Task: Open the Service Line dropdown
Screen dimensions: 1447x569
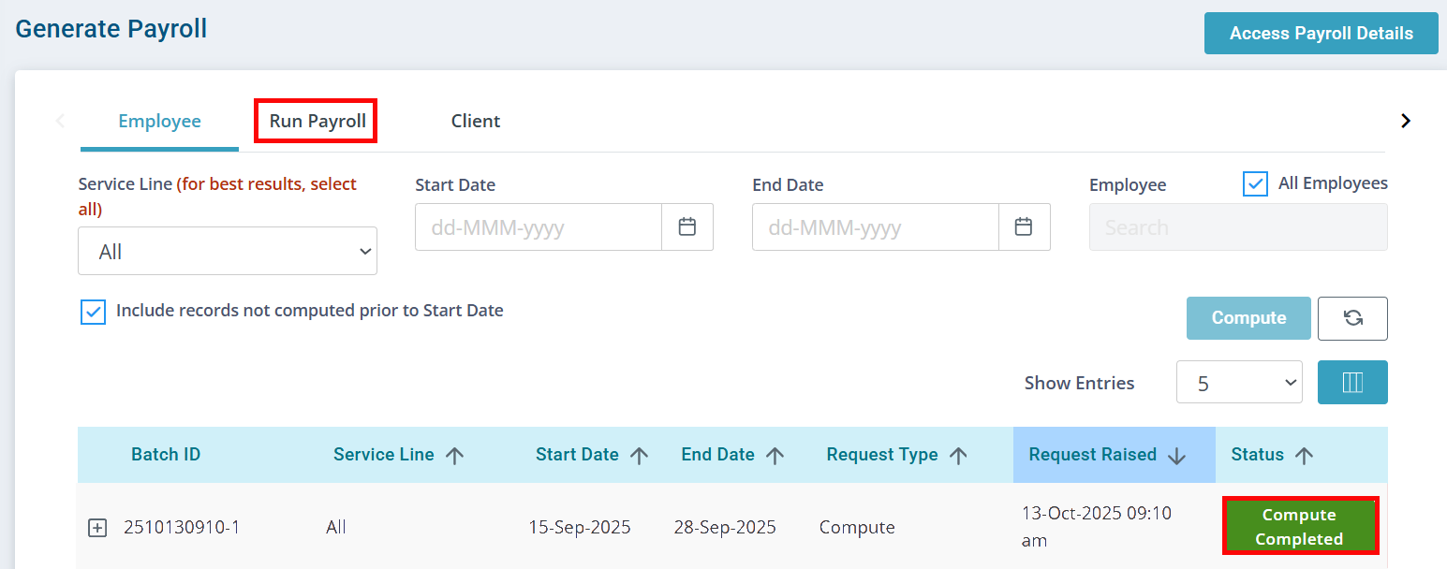Action: 228,252
